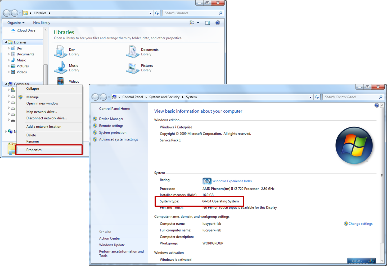Open the view options dropdown arrow
The height and width of the screenshot is (266, 387).
(x=198, y=23)
